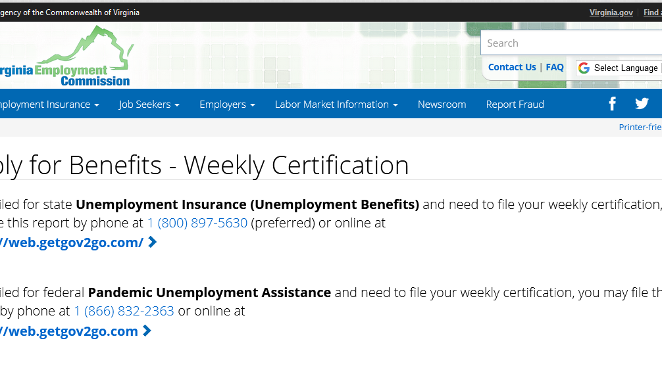Click the Google logo in language selector

pos(584,68)
